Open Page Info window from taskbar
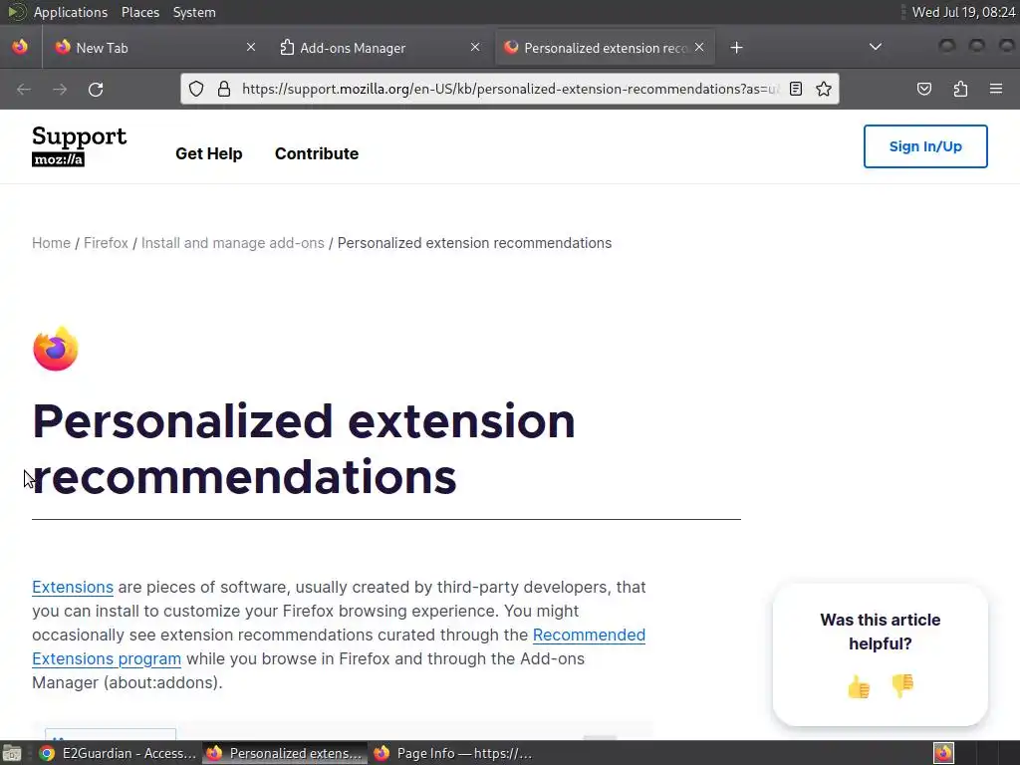 click(x=453, y=753)
